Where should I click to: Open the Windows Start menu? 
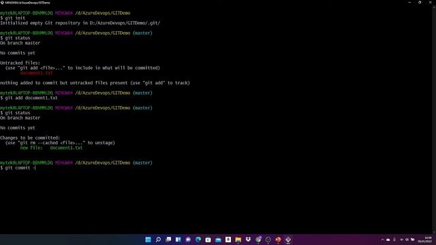(x=149, y=240)
